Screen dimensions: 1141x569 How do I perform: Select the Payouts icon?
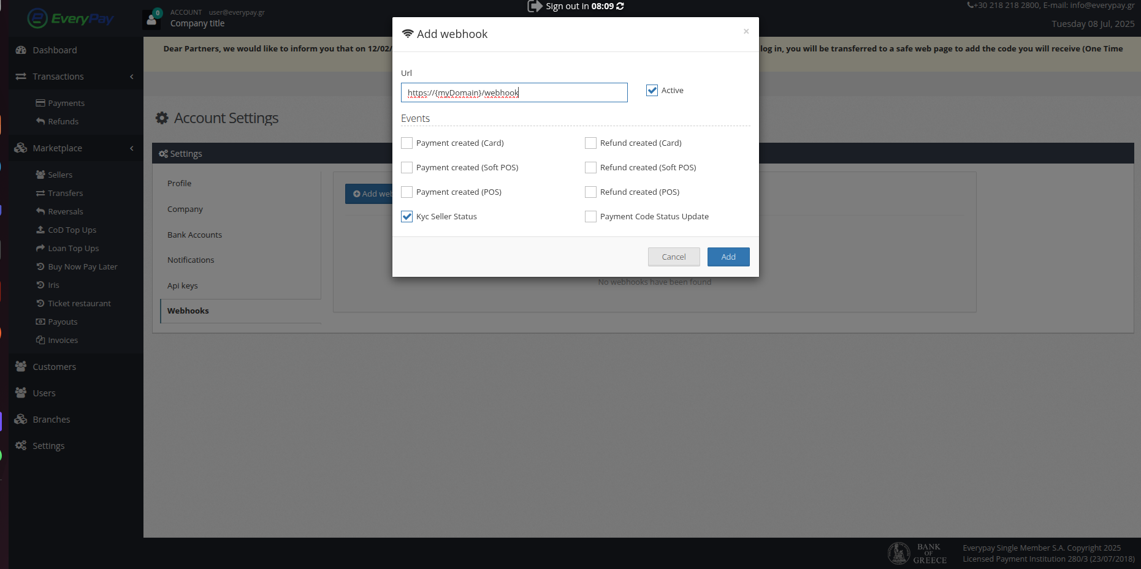[40, 322]
